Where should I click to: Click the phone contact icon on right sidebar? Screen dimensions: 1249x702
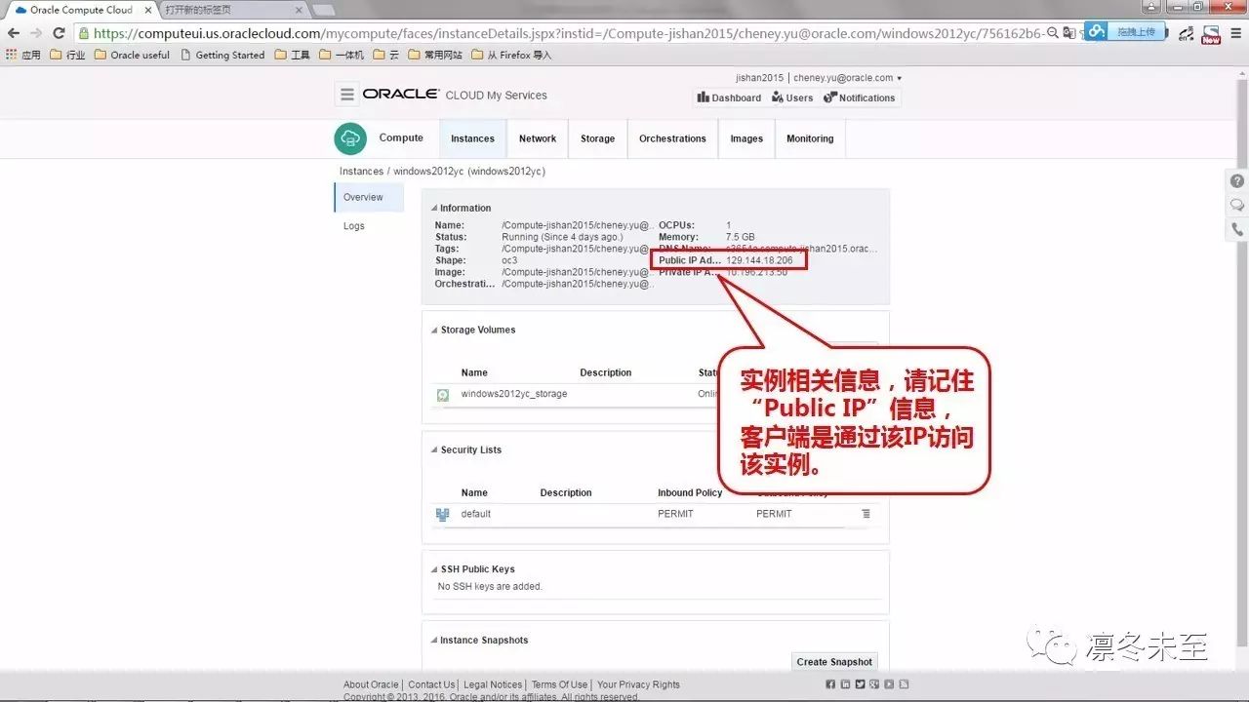click(x=1237, y=229)
